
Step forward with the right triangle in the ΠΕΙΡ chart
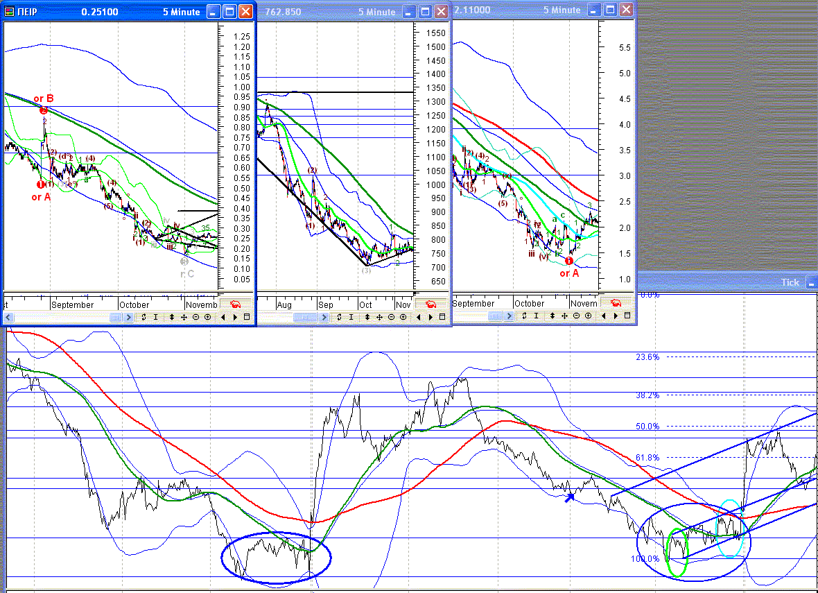(x=235, y=317)
